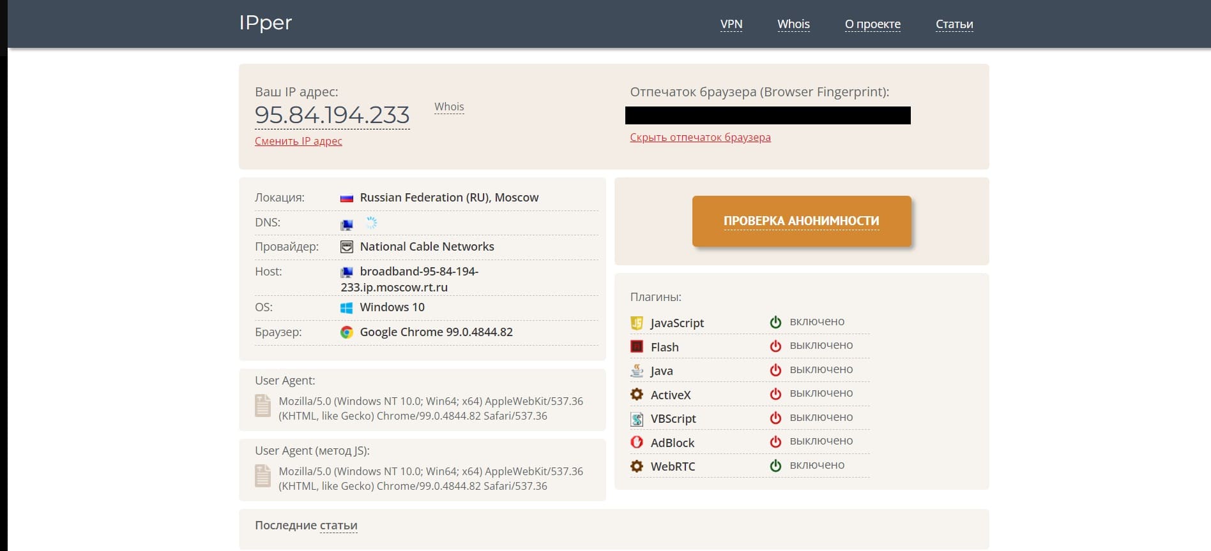Click the National Cable Networks provider icon
1211x551 pixels.
(346, 247)
